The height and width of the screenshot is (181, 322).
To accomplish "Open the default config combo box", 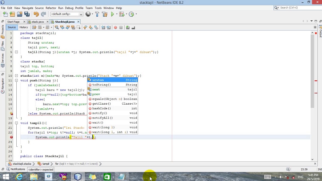I will (x=67, y=14).
